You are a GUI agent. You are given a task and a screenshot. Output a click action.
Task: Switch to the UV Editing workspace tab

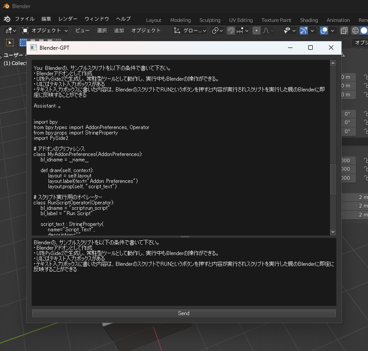pyautogui.click(x=241, y=20)
